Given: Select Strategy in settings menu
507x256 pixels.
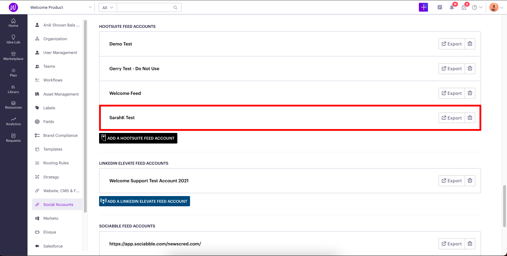Looking at the screenshot, I should (x=57, y=177).
